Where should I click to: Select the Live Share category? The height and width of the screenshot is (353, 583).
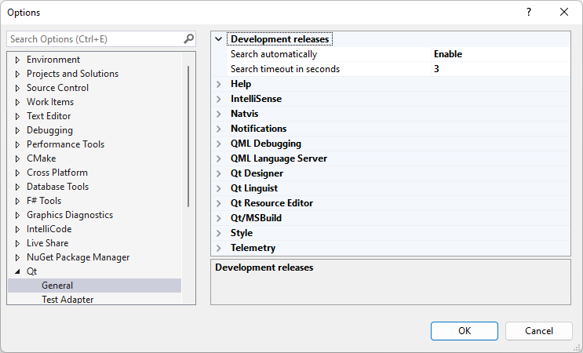click(48, 243)
